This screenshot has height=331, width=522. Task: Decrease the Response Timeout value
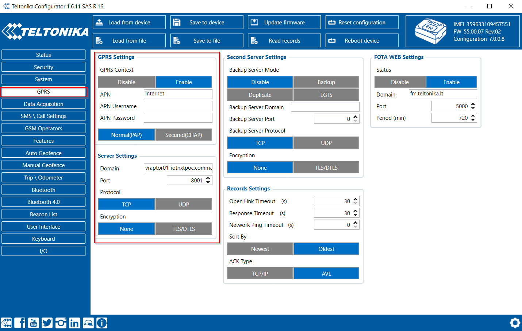click(356, 215)
